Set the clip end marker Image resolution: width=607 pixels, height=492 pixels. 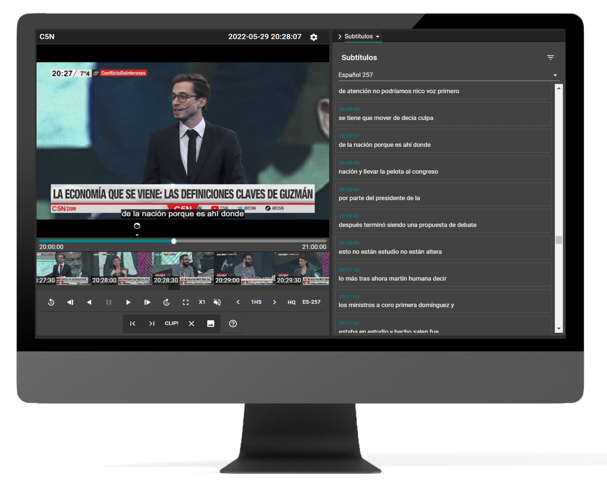tap(152, 324)
